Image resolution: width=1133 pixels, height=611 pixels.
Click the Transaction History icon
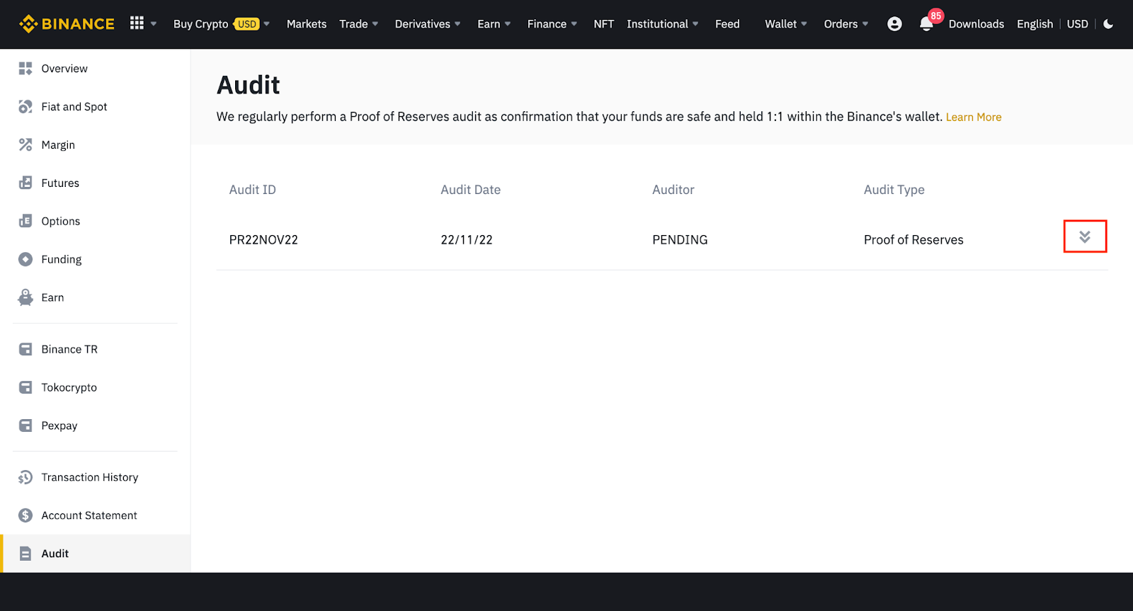[25, 477]
